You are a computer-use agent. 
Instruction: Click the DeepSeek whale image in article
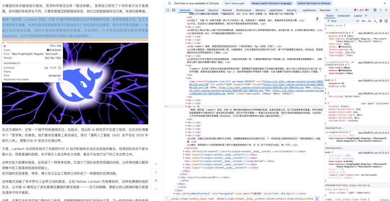(x=75, y=84)
